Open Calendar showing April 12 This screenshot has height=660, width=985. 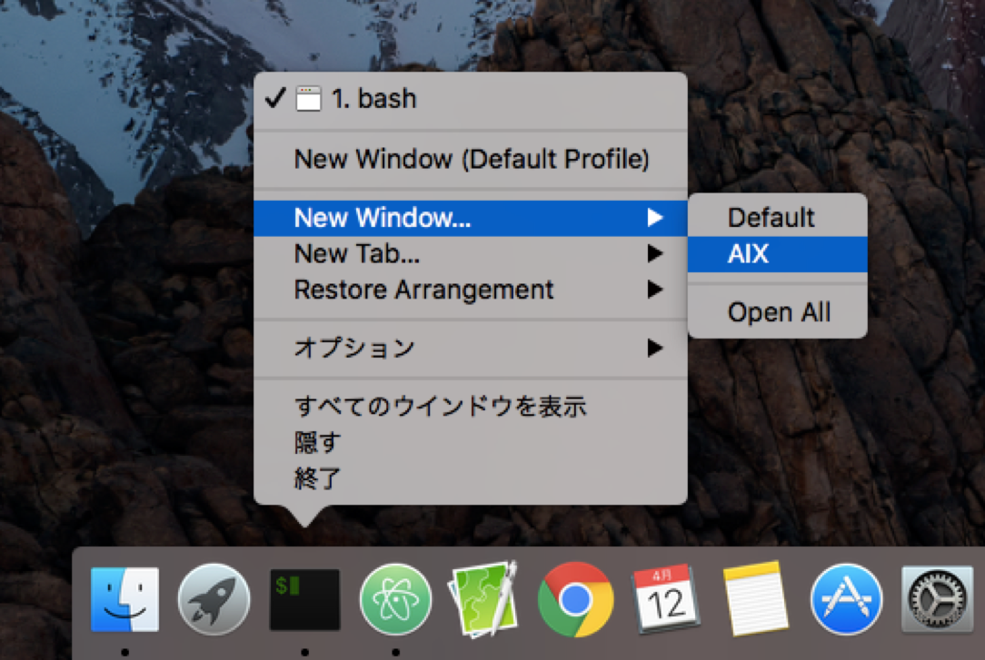point(666,599)
